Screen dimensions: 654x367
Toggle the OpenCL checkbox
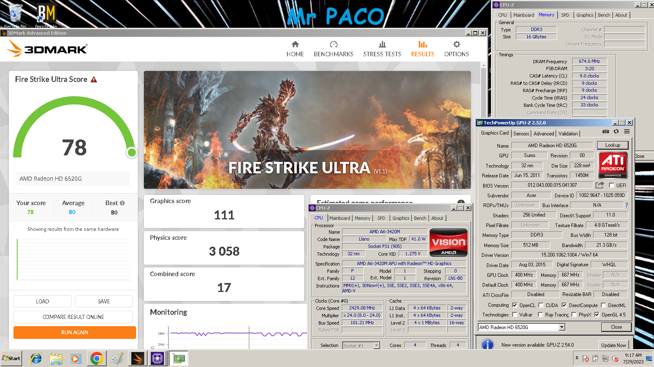point(515,305)
